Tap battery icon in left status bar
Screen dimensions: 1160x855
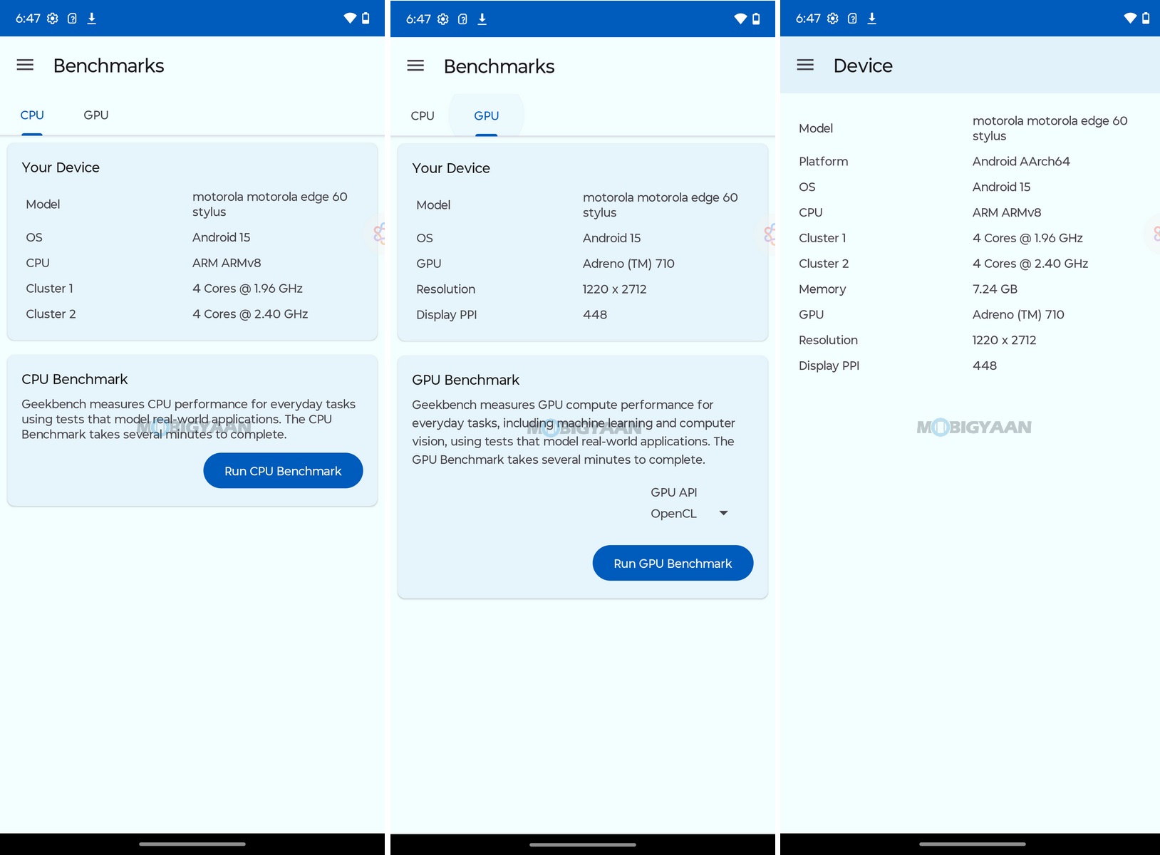click(x=366, y=19)
